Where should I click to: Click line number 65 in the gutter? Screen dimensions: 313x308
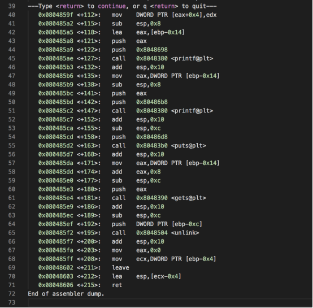[x=12, y=233]
